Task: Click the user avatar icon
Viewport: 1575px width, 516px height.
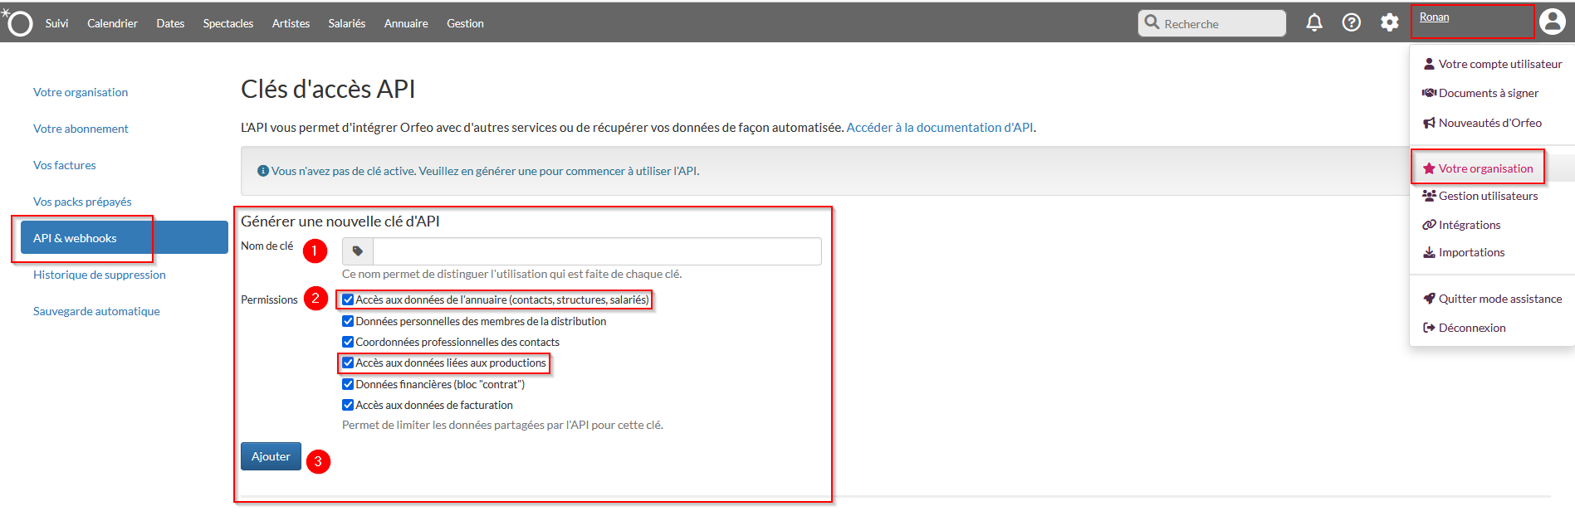Action: coord(1552,22)
